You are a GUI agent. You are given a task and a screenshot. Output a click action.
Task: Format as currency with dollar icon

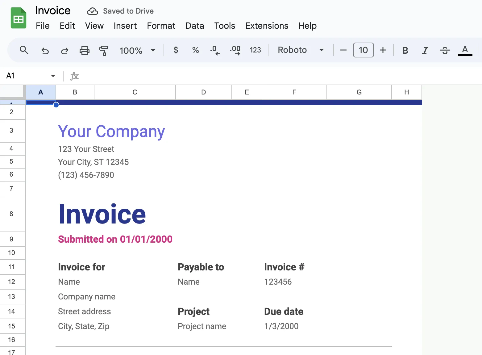[176, 50]
